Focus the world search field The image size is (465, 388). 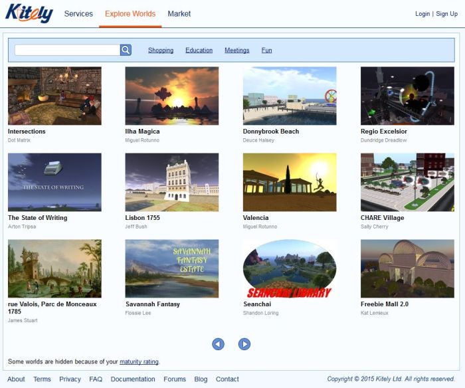coord(67,50)
